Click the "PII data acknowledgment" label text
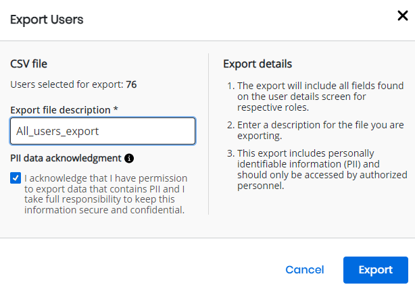The image size is (415, 291). [66, 159]
